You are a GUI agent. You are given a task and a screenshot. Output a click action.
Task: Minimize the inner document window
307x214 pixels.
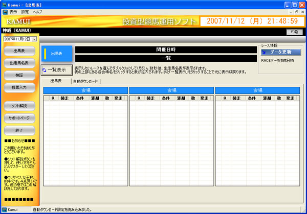coord(290,11)
